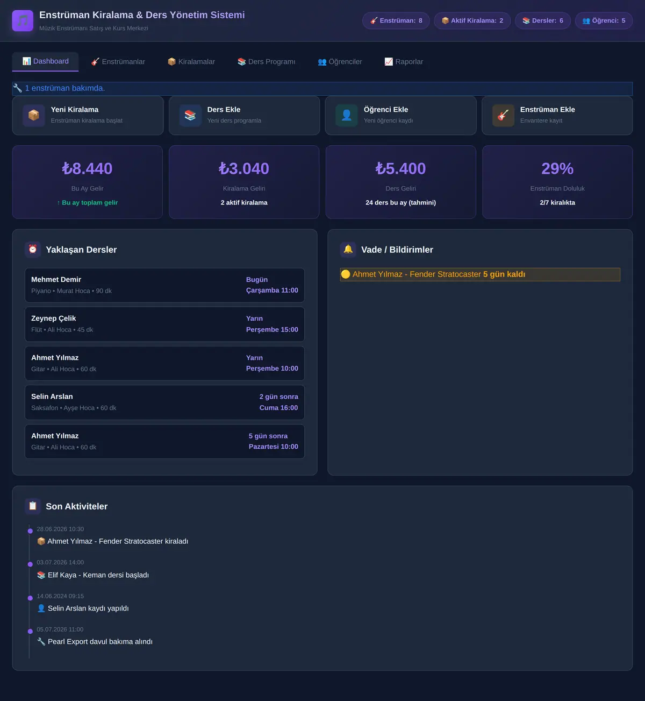Image resolution: width=645 pixels, height=701 pixels.
Task: Open the Öğrenciler tab
Action: point(340,62)
